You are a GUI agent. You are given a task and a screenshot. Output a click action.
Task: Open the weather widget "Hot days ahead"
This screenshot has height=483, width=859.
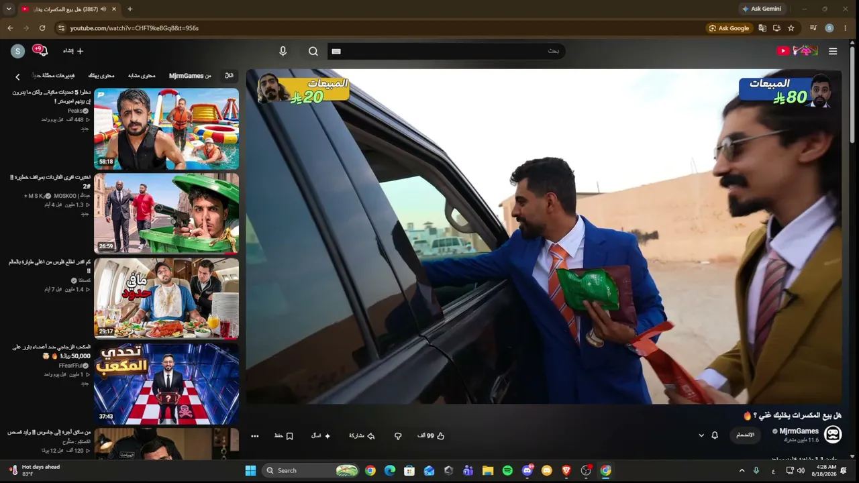[x=35, y=470]
